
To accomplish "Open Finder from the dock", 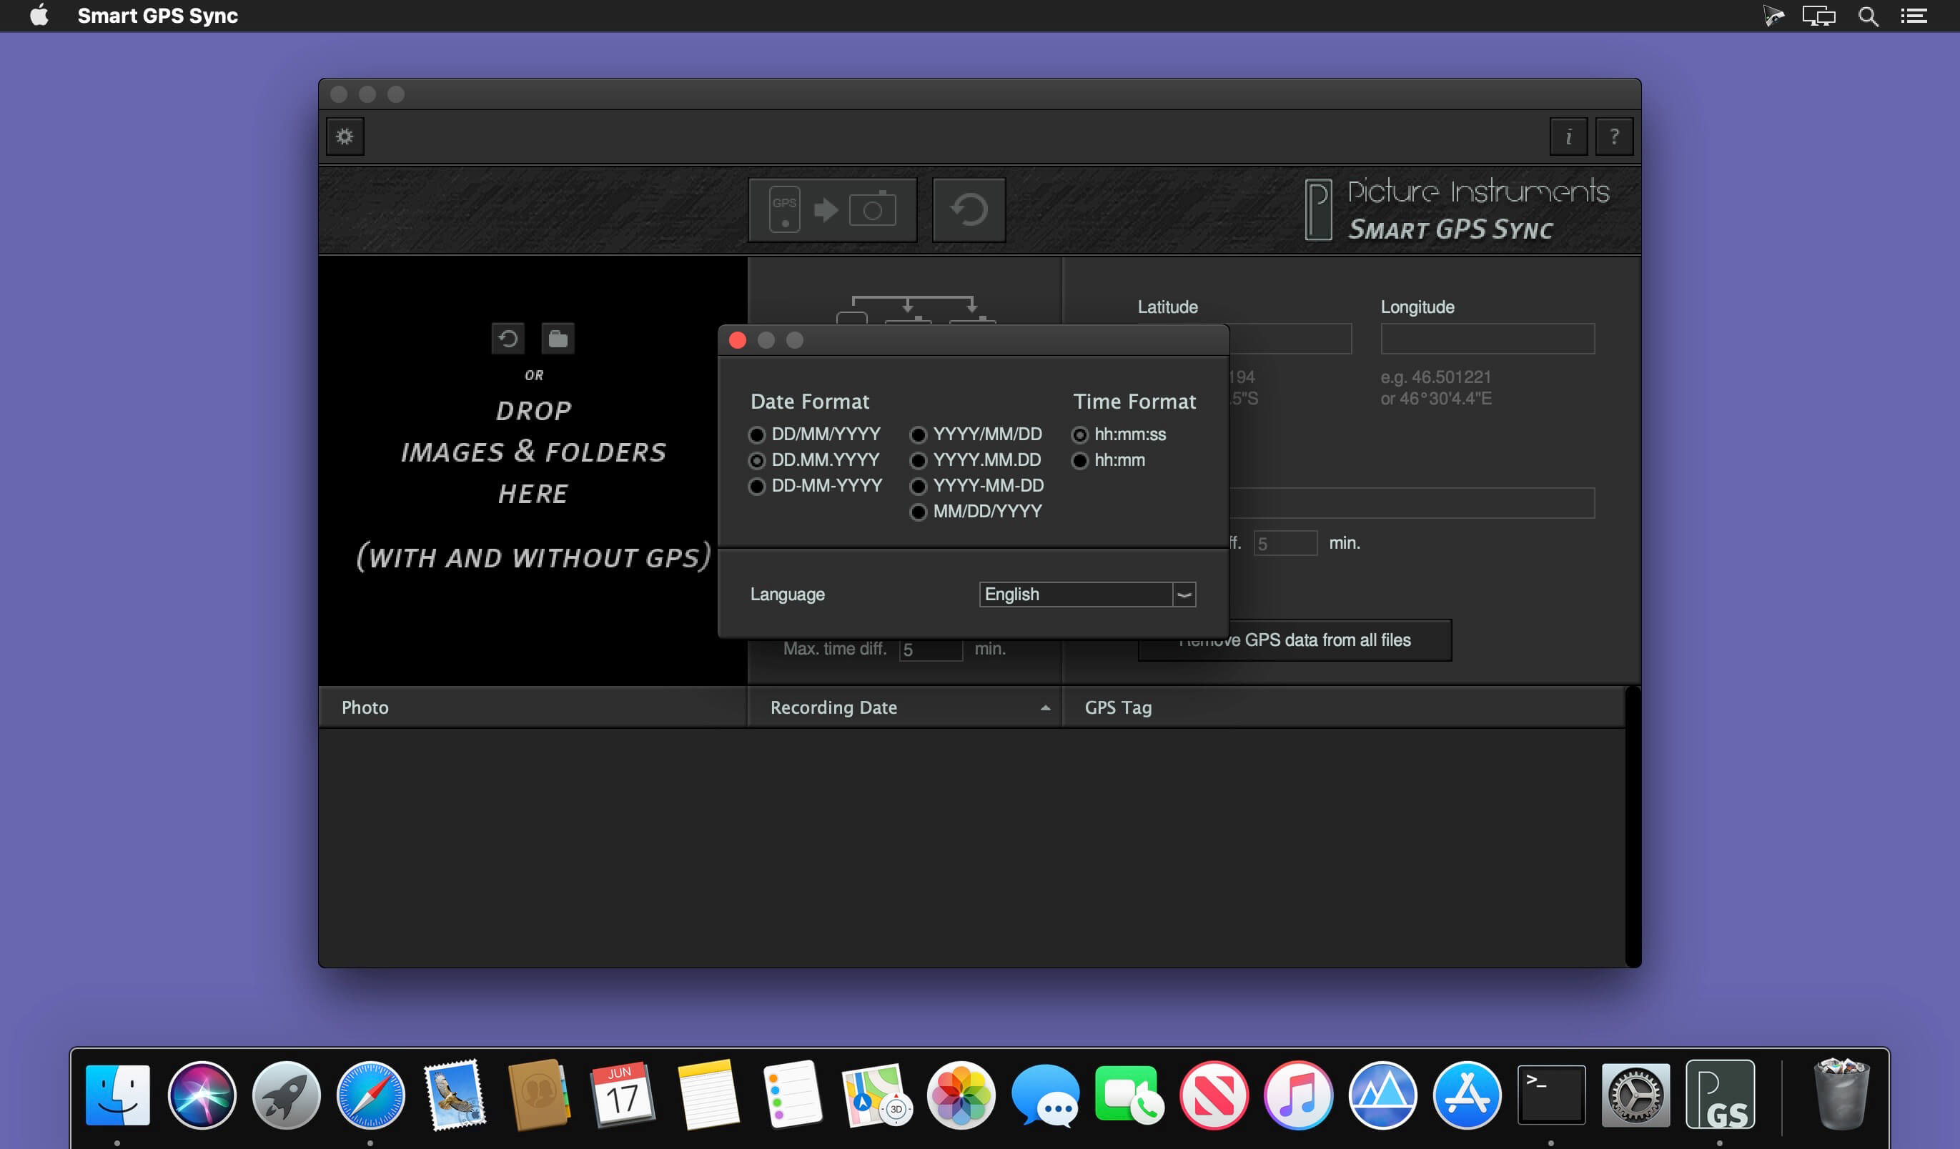I will 117,1095.
